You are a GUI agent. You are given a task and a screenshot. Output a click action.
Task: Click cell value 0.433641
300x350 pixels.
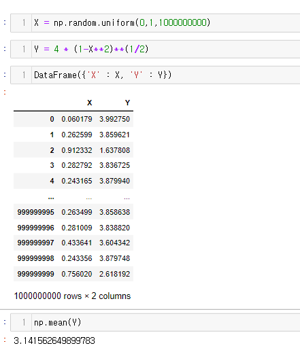77,243
